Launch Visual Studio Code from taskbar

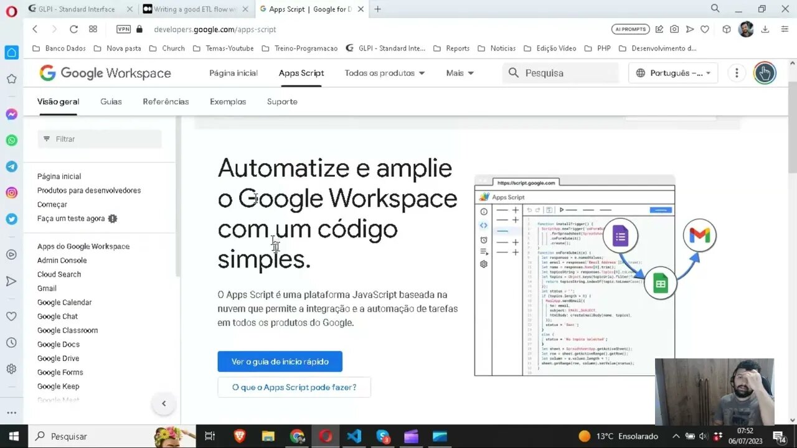(354, 436)
